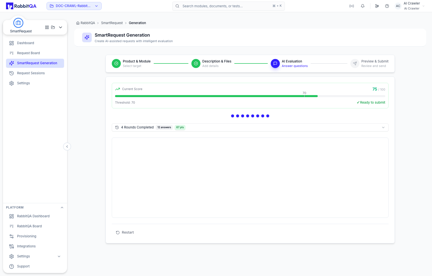Open the broadcast signal icon in header
Viewport: 432px width, 276px height.
[x=352, y=6]
